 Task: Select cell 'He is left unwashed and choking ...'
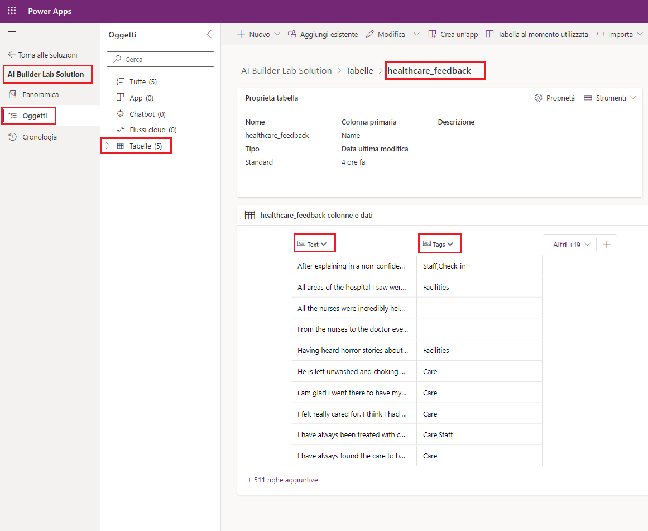tap(354, 371)
